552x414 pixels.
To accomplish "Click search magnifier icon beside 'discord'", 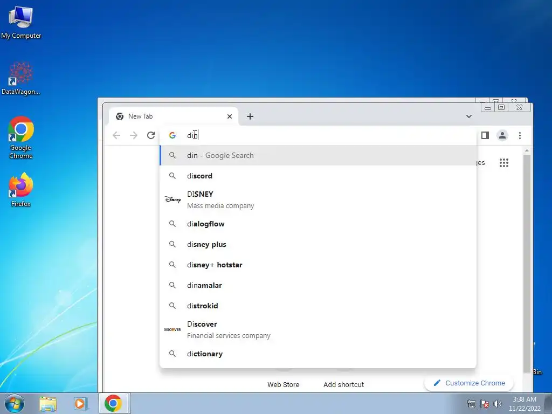I will (172, 176).
